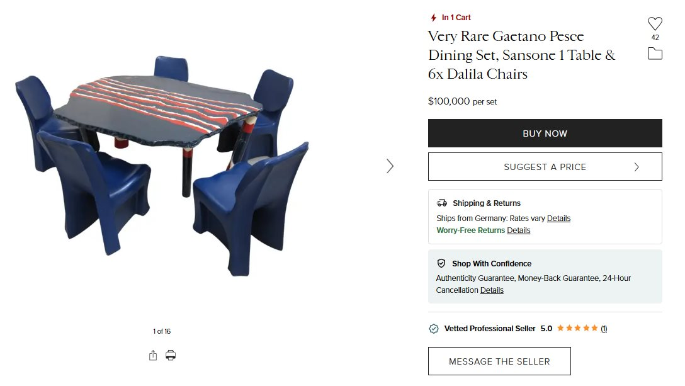Image resolution: width=685 pixels, height=386 pixels.
Task: Click the vetted seller checkmark badge icon
Action: (433, 329)
